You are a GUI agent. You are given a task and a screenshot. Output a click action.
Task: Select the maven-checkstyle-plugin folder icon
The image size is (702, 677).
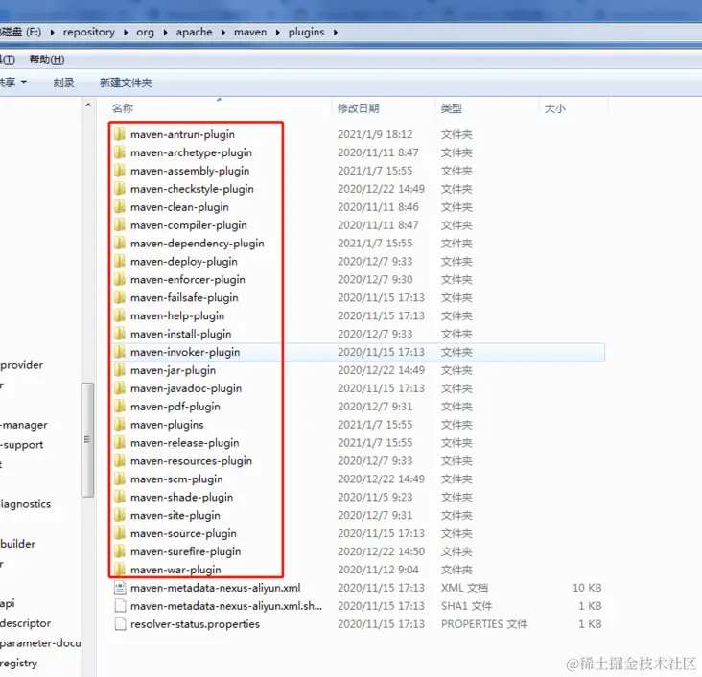pyautogui.click(x=120, y=189)
